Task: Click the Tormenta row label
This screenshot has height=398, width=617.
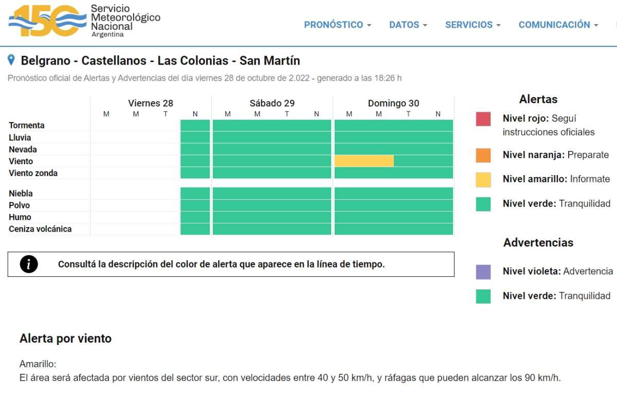Action: 27,125
